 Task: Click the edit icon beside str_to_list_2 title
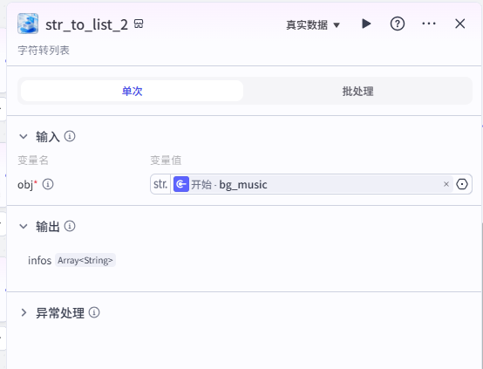pyautogui.click(x=139, y=24)
